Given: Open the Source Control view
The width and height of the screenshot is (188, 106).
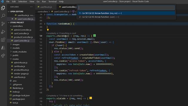Looking at the screenshot, I should 3,24.
